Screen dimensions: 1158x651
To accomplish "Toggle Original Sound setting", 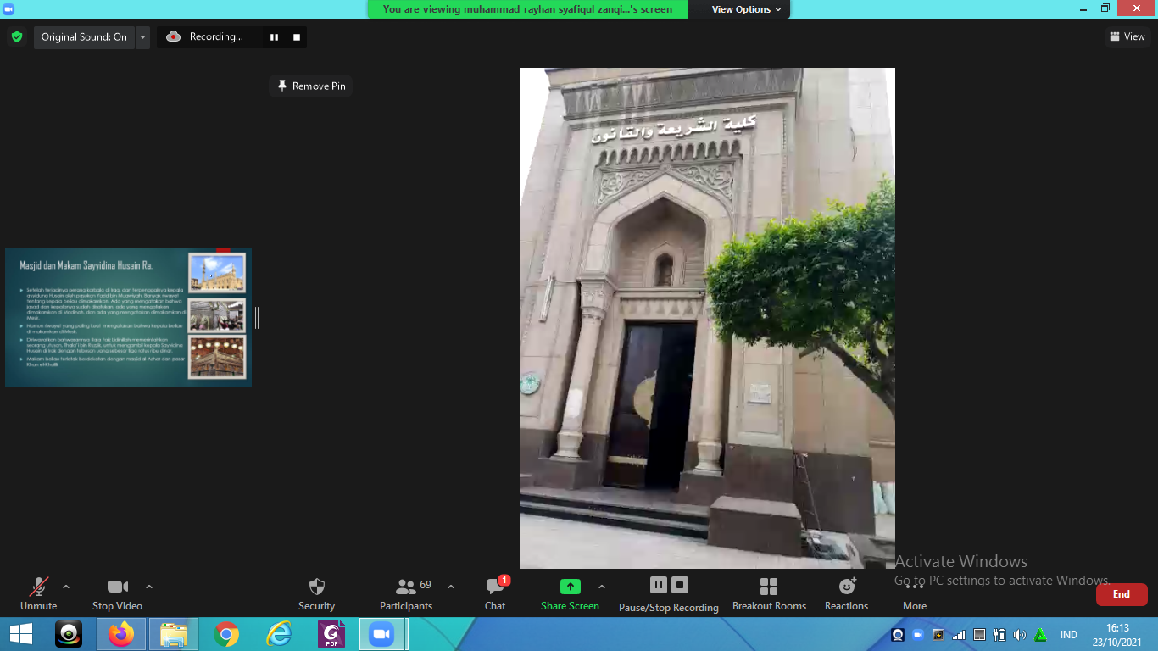I will [x=84, y=37].
